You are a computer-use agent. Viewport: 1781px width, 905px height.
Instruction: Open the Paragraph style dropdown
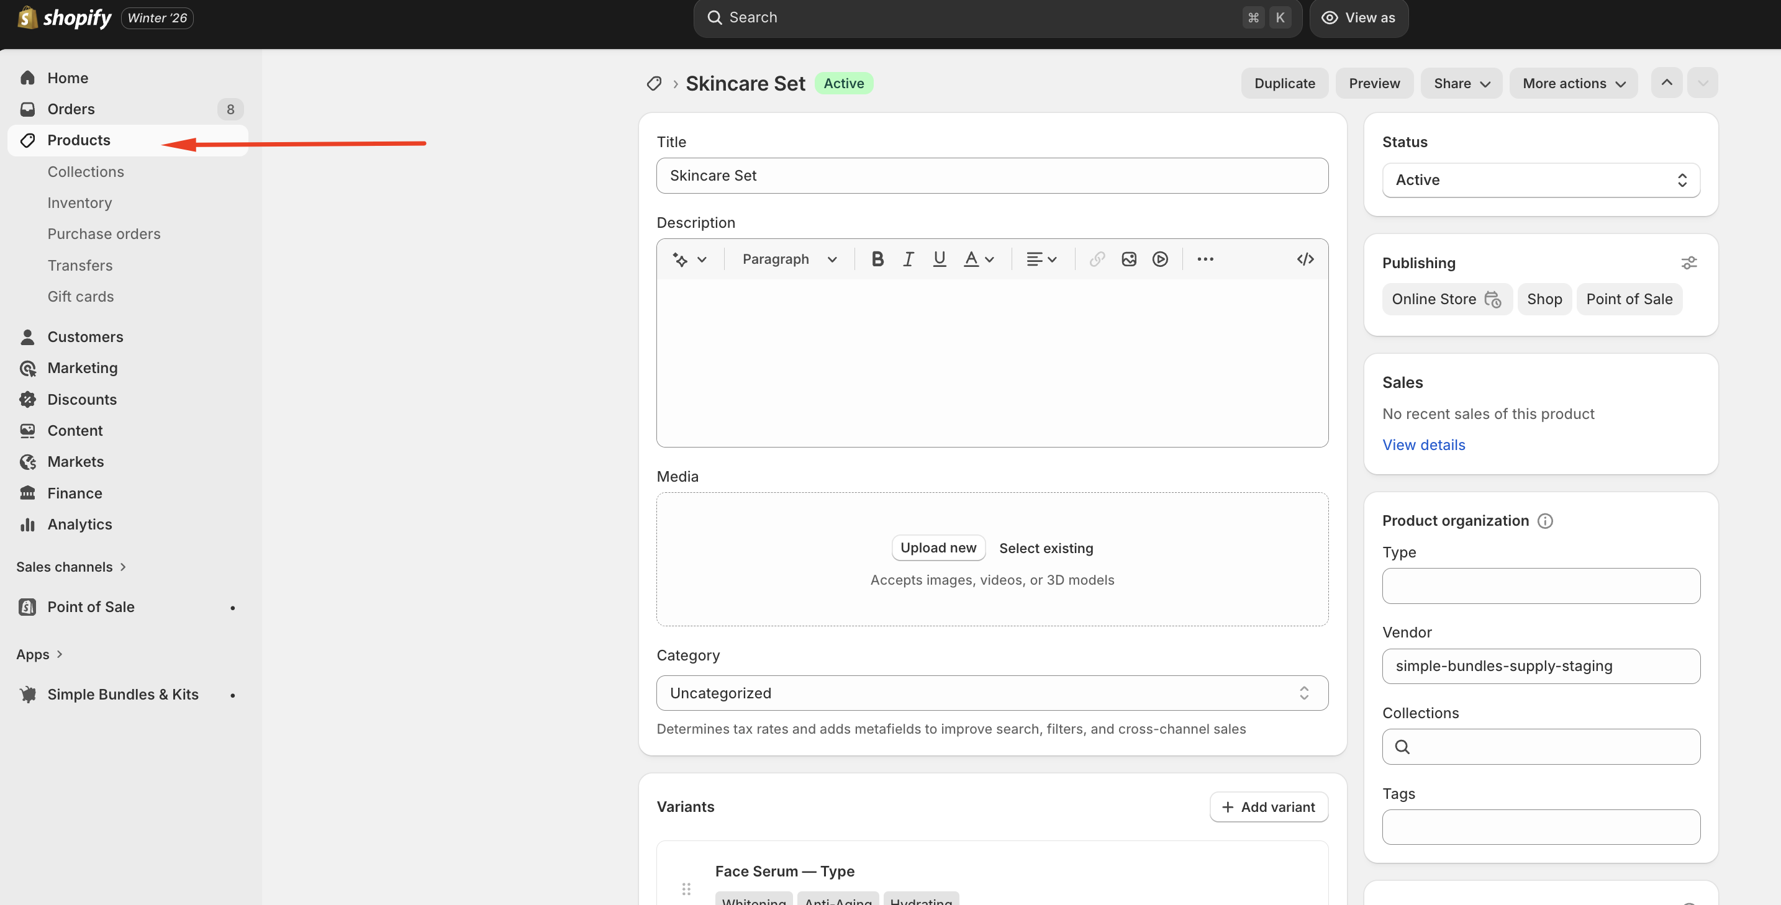(789, 259)
